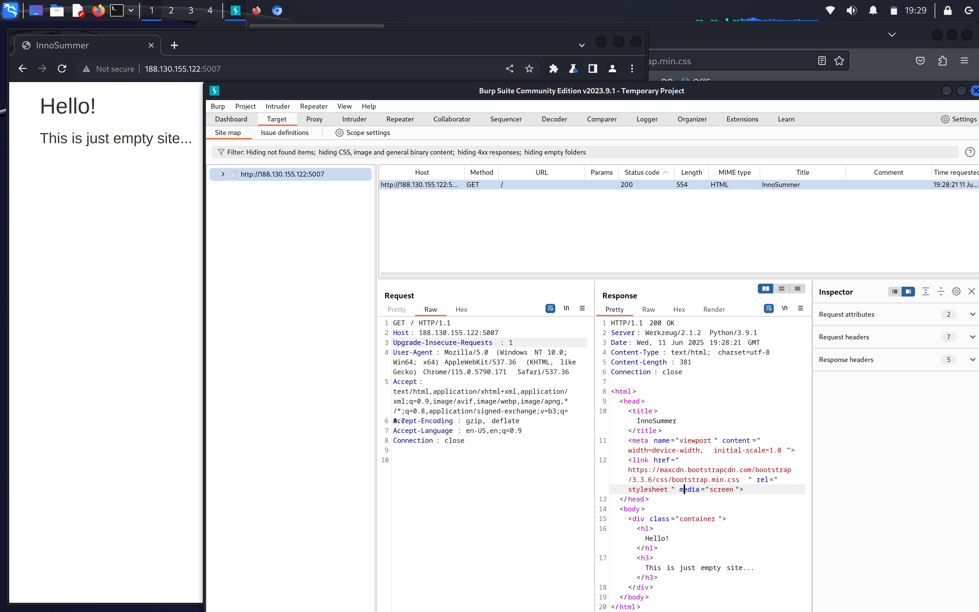
Task: Share this page icon in Chromium address bar
Action: [x=510, y=69]
